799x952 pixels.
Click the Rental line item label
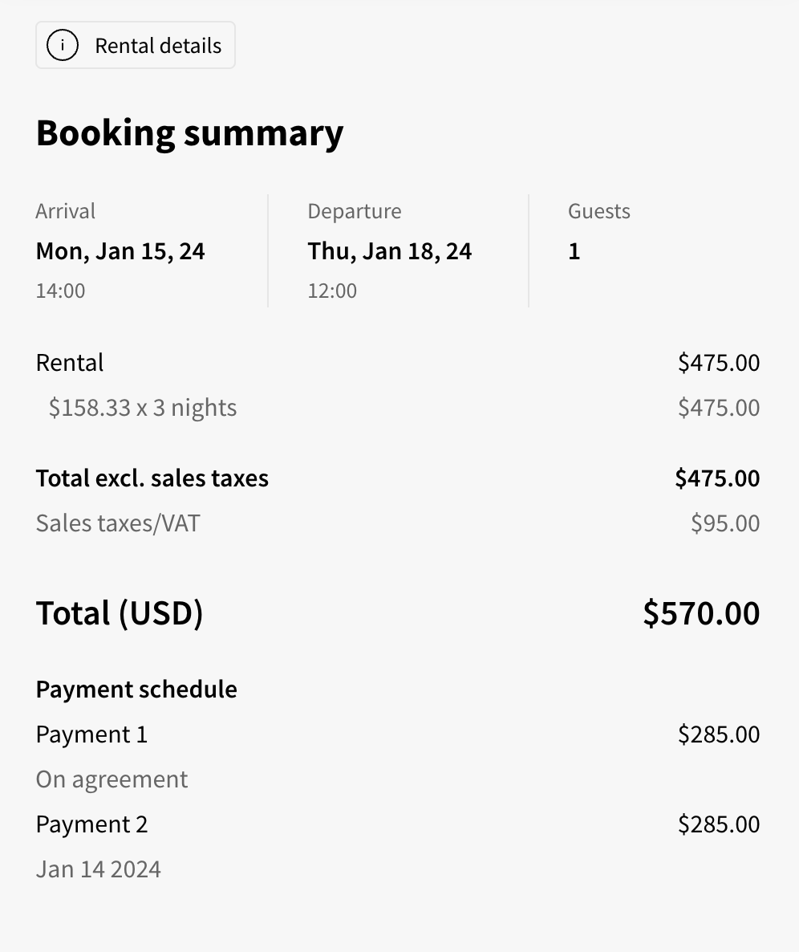[70, 363]
